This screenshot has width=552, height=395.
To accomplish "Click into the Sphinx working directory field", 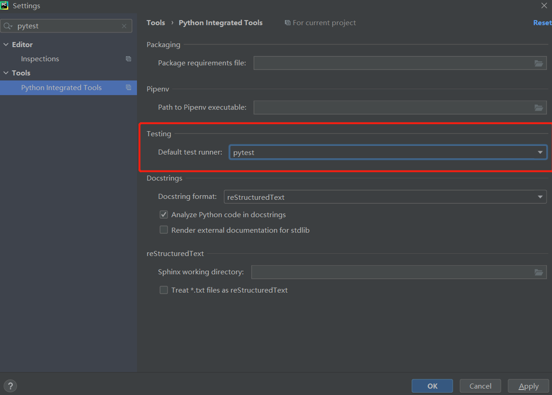I will [399, 273].
